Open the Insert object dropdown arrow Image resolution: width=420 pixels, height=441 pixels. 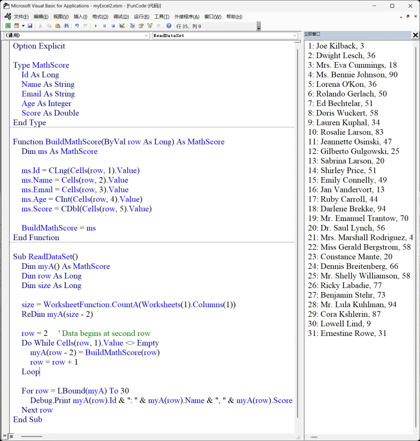tap(23, 26)
